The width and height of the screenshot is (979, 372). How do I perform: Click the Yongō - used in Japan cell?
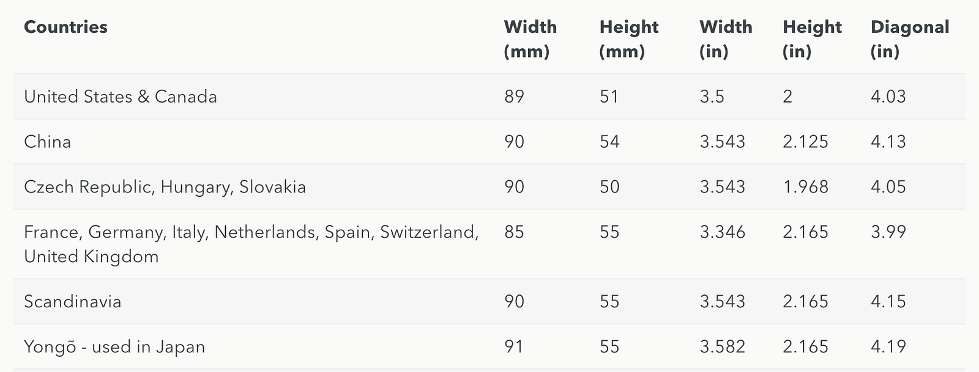coord(114,347)
